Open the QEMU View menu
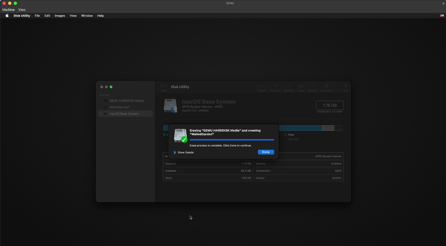 click(22, 10)
